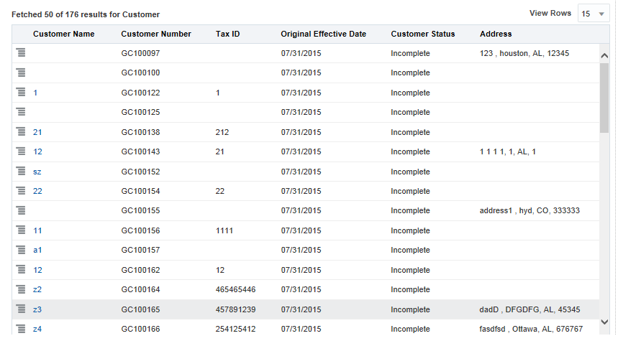618x341 pixels.
Task: Open row menu icon for GC100157
Action: pyautogui.click(x=21, y=250)
